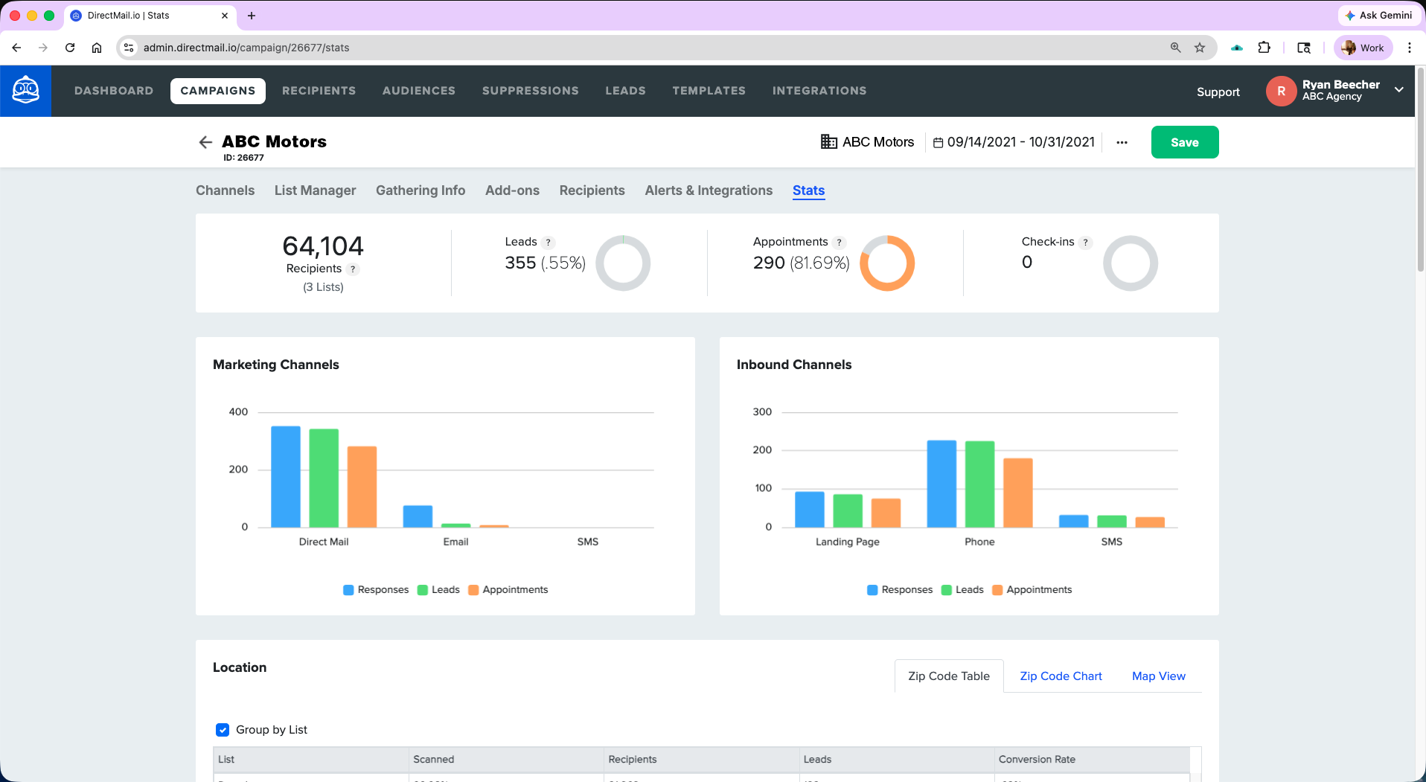1426x782 pixels.
Task: Click the building icon beside ABC Motors
Action: click(828, 141)
